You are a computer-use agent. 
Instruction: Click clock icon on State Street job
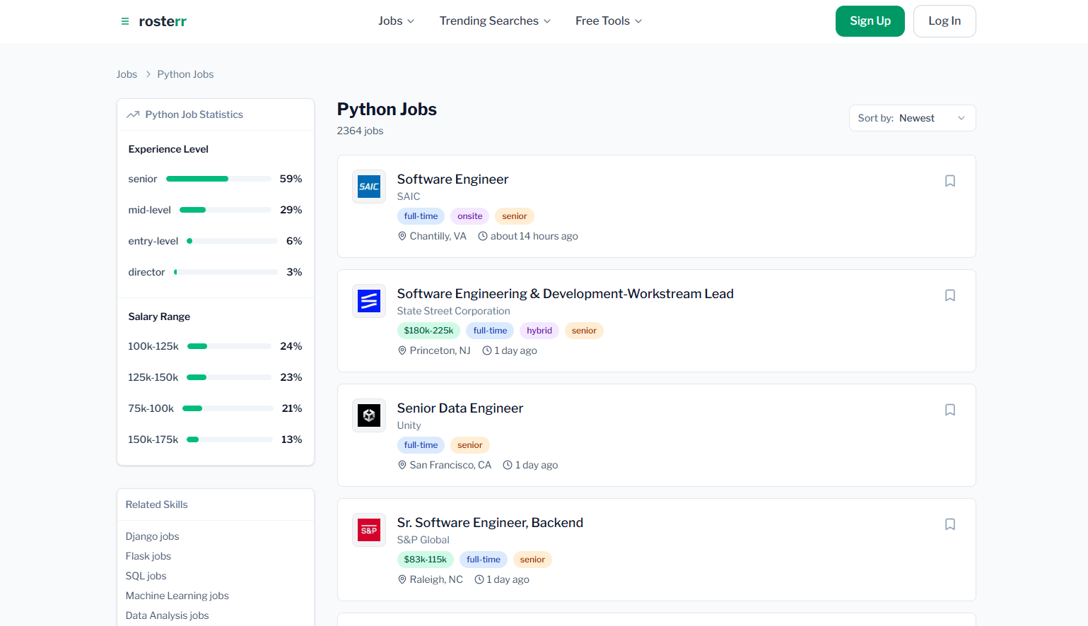pyautogui.click(x=486, y=350)
